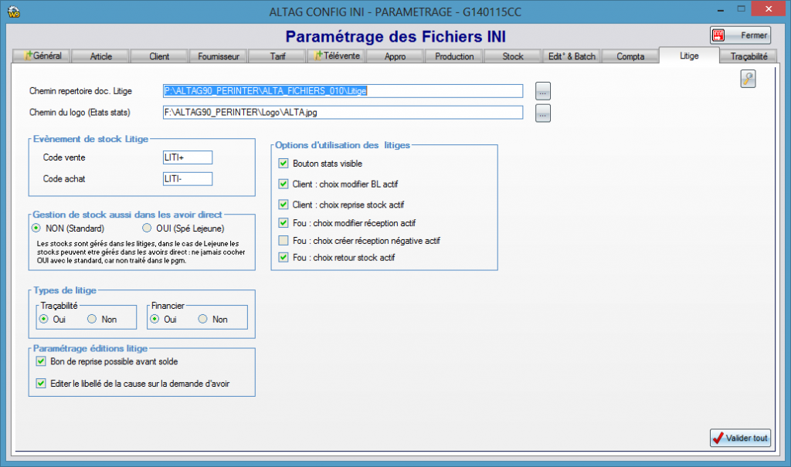Click the key icon button top right

[x=748, y=78]
